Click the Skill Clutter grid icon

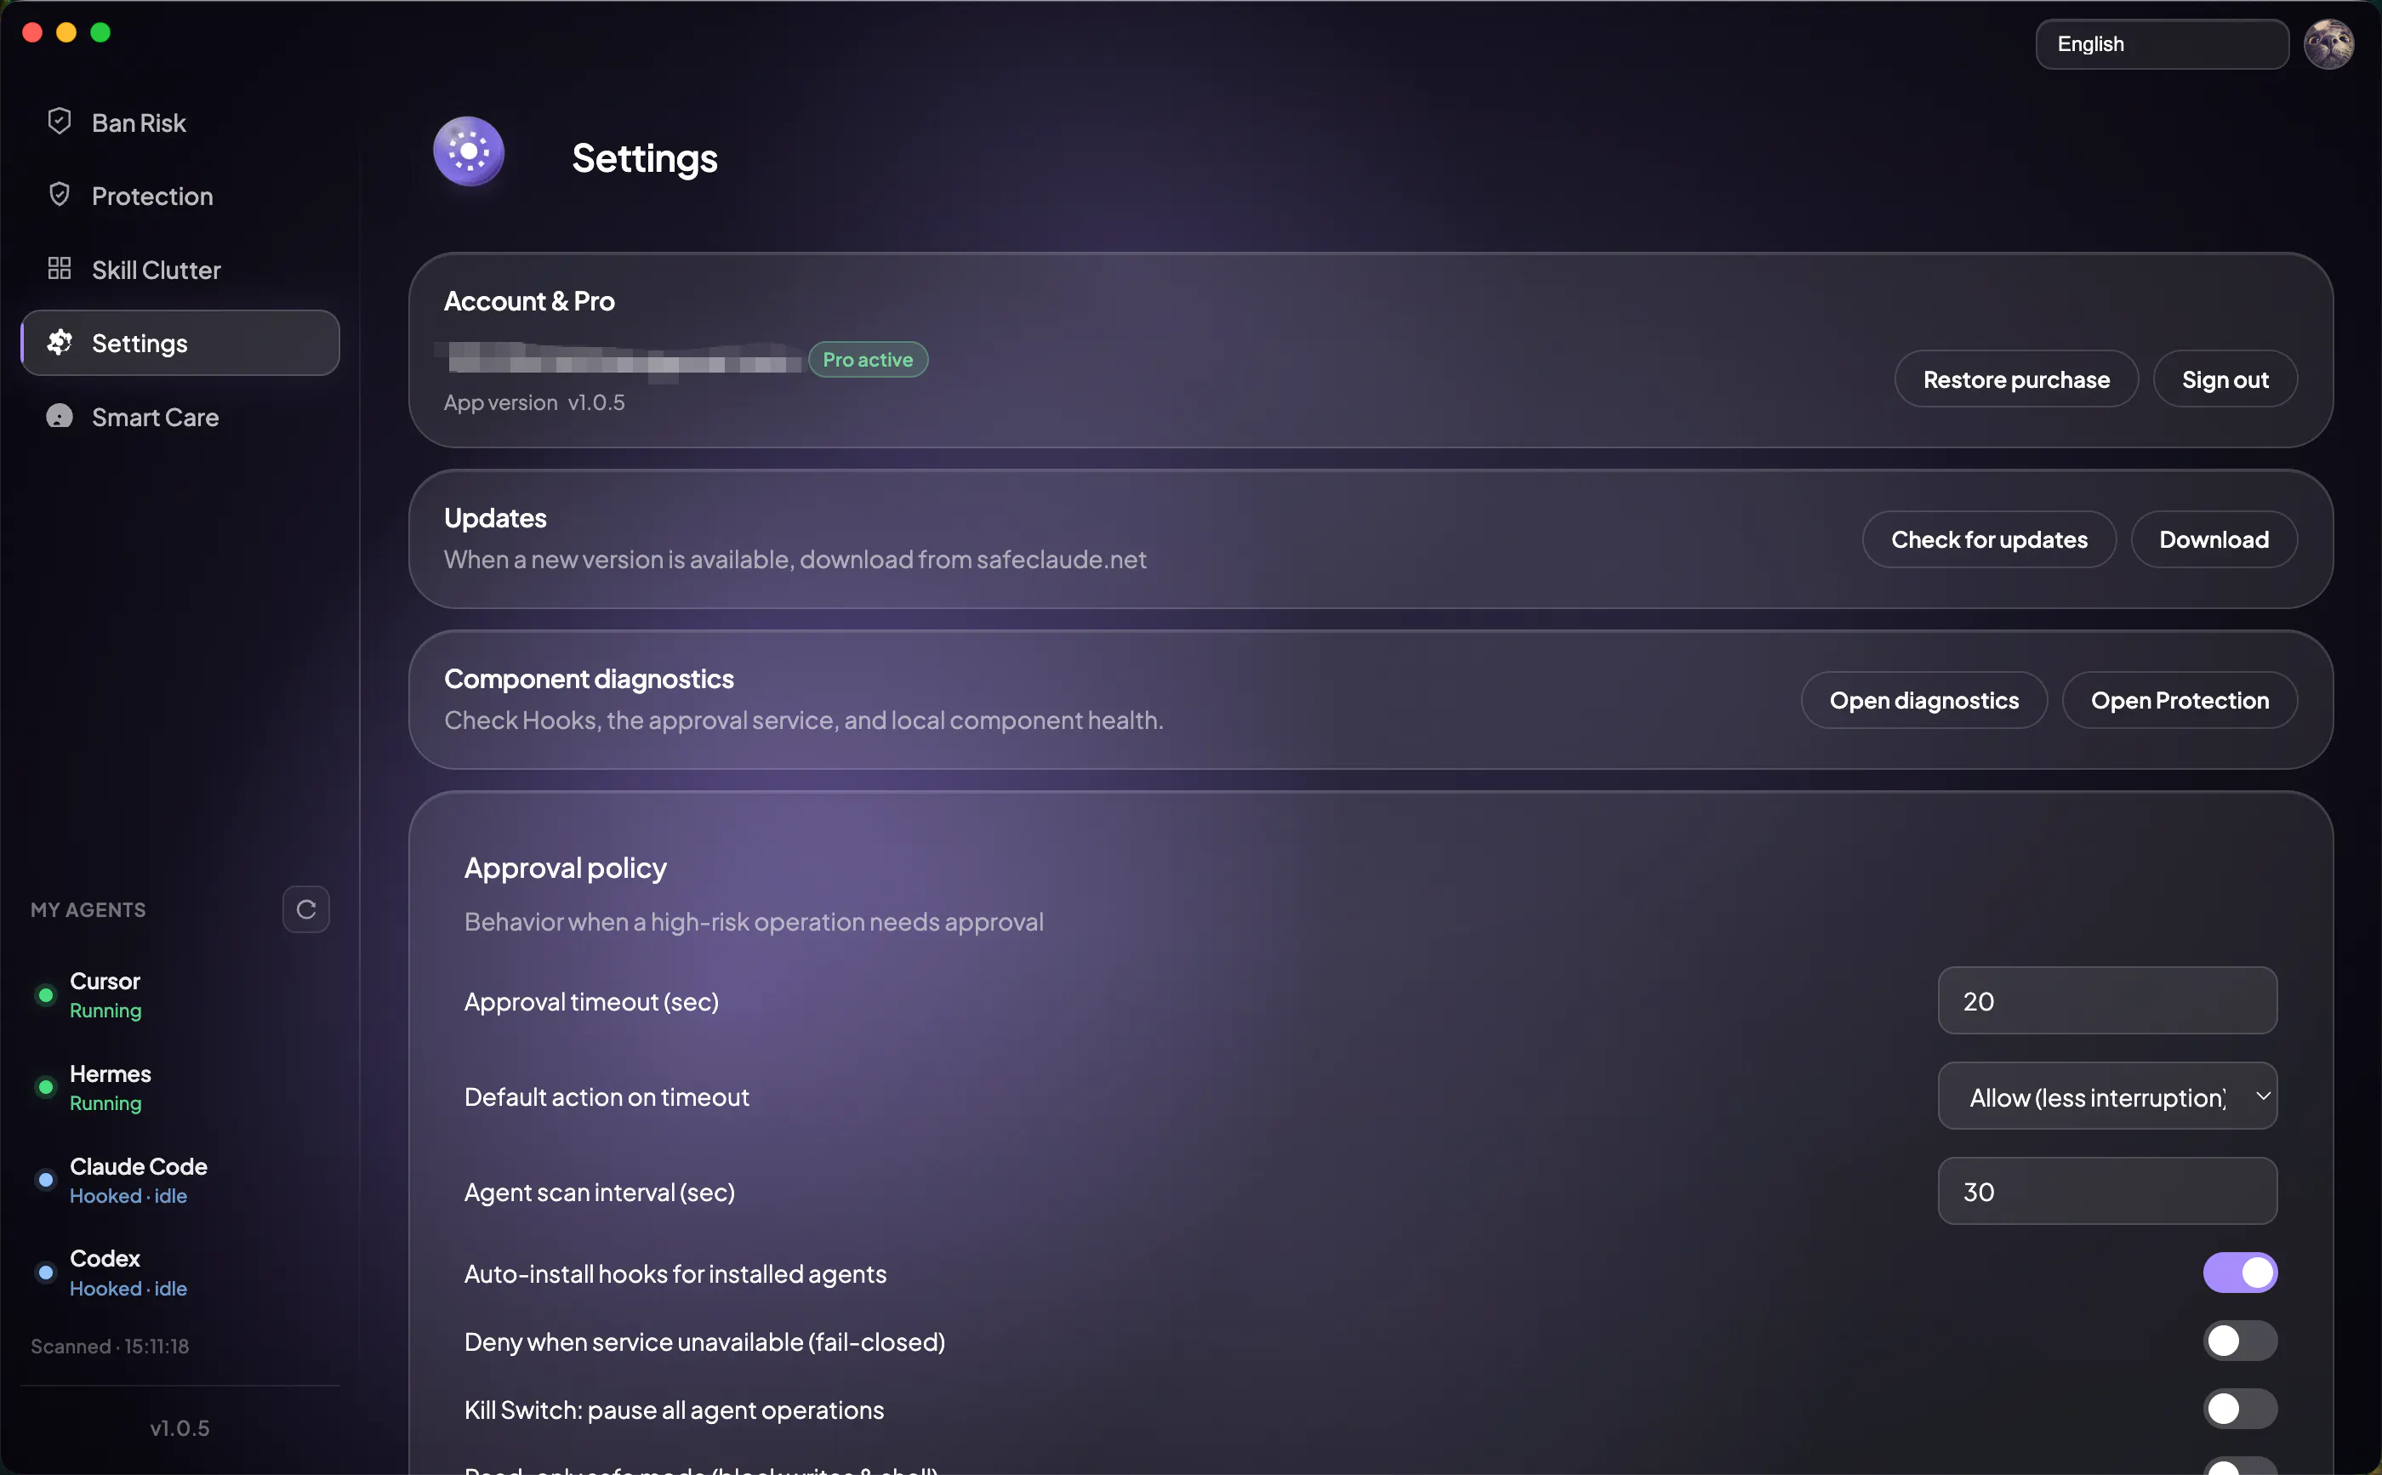point(60,268)
